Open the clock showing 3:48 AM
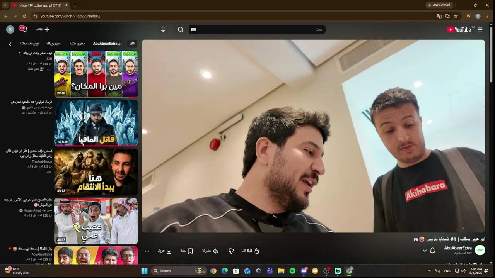This screenshot has width=495, height=278. click(x=476, y=271)
